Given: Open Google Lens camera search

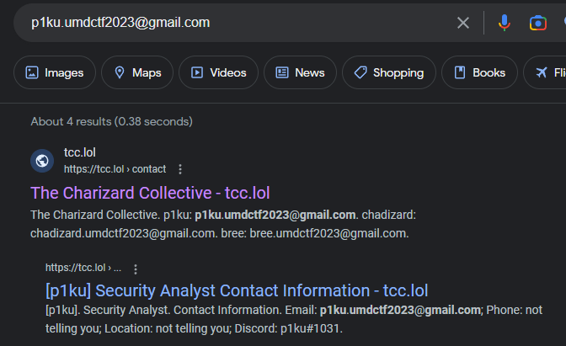Looking at the screenshot, I should point(538,23).
